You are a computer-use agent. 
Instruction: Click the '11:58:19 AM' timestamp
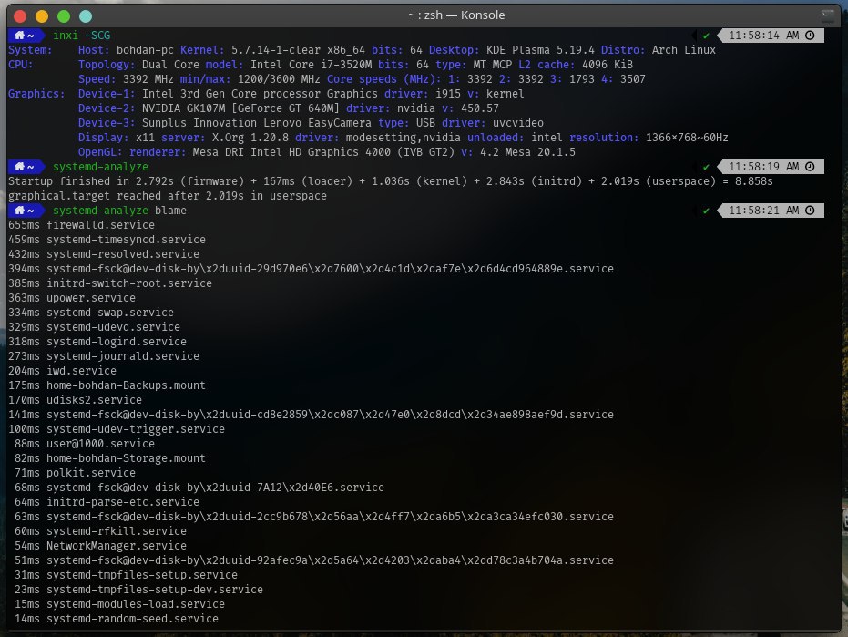point(763,167)
